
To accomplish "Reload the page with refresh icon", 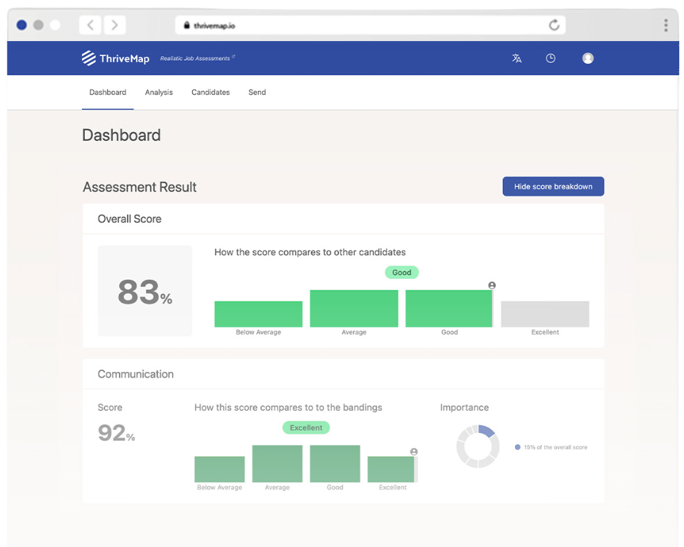I will click(x=554, y=25).
